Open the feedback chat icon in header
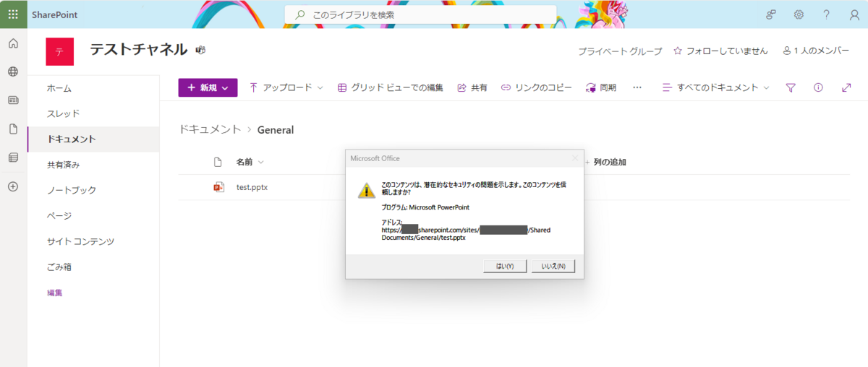 (771, 14)
